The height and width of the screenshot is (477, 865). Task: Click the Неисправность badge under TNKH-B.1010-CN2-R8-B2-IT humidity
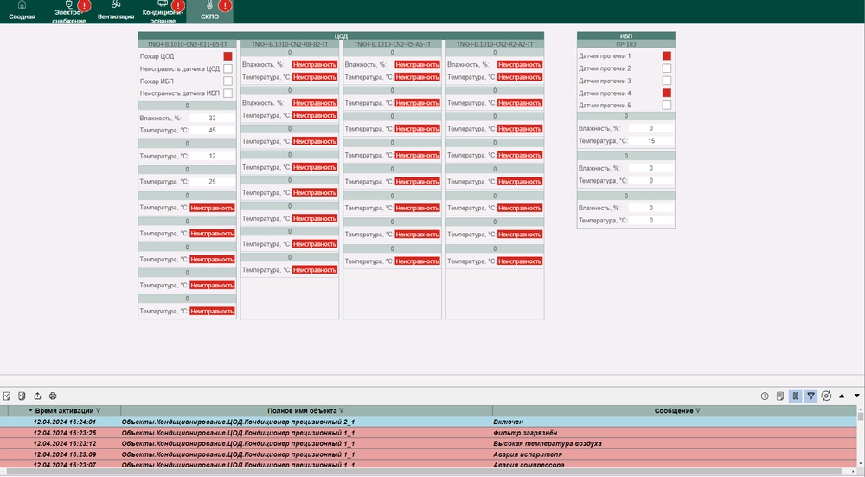pyautogui.click(x=314, y=65)
